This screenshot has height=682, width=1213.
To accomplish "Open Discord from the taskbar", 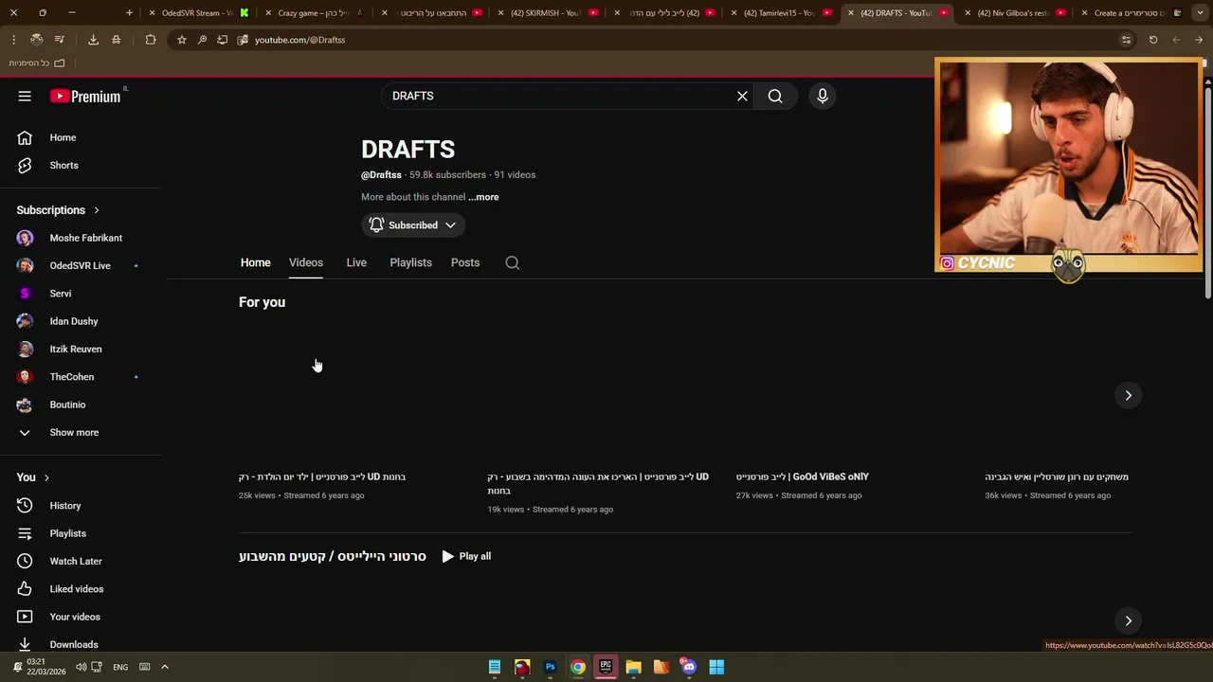I will (689, 667).
